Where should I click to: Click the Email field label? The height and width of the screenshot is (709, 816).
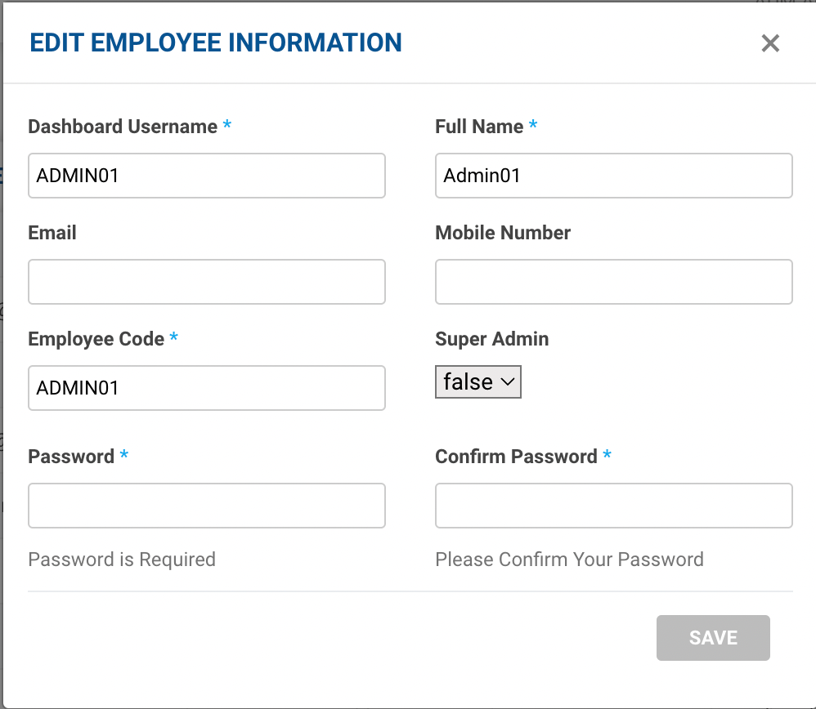(52, 233)
